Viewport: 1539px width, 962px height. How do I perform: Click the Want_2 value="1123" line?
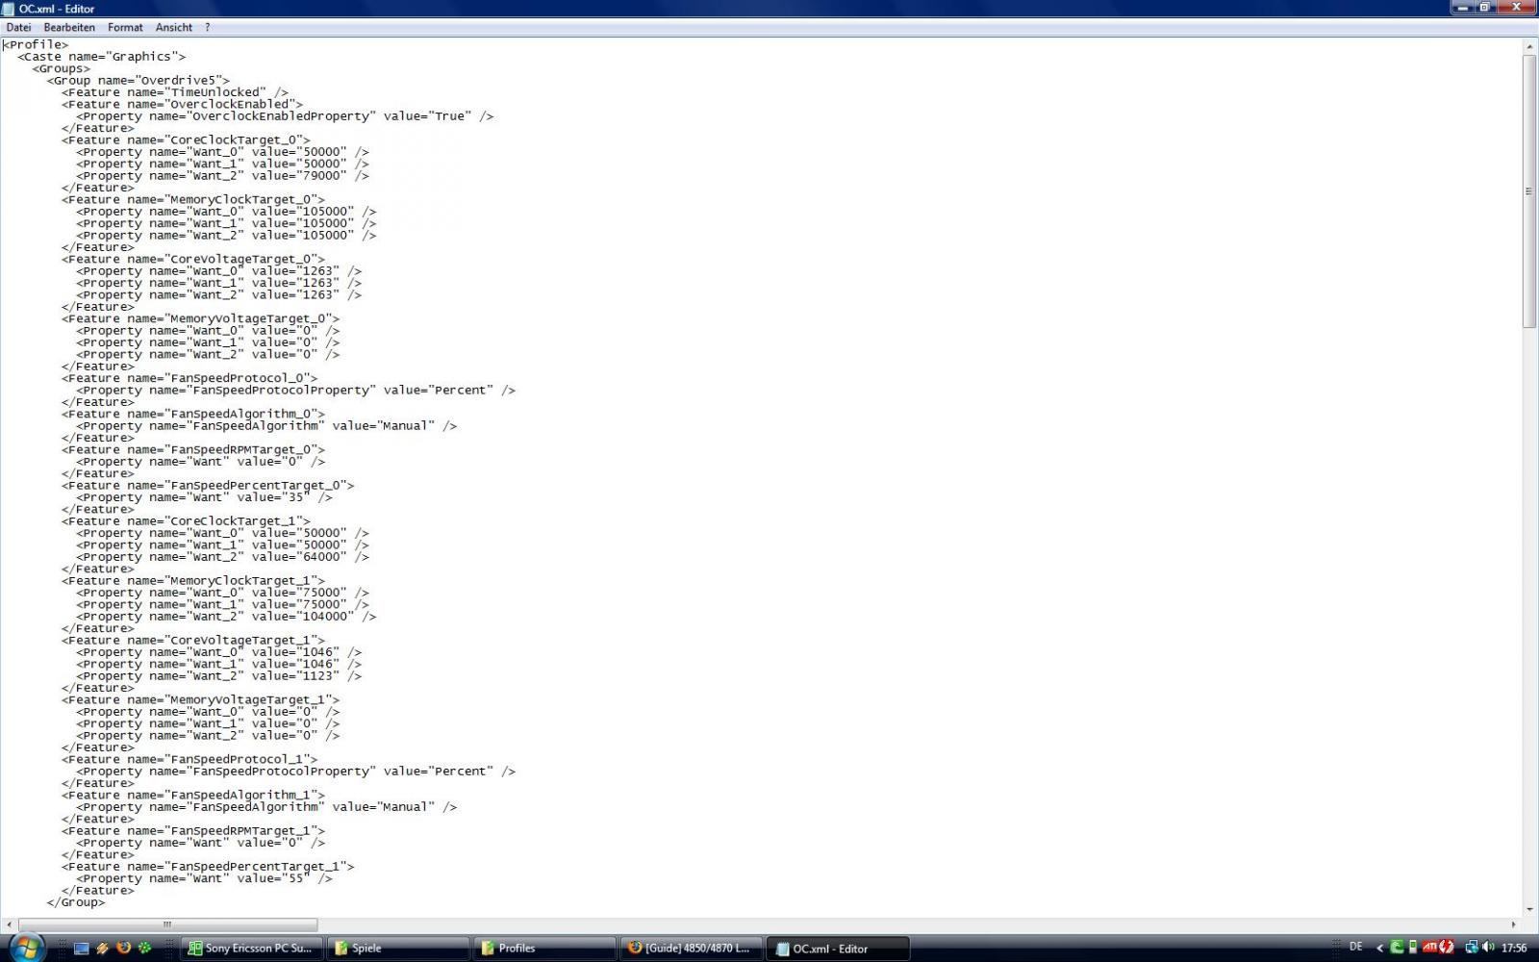coord(219,676)
